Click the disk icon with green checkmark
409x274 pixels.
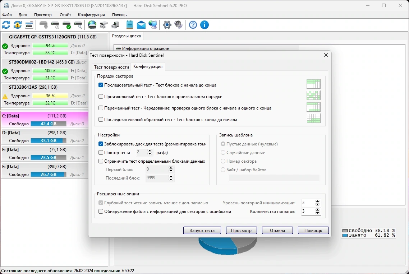[66, 25]
